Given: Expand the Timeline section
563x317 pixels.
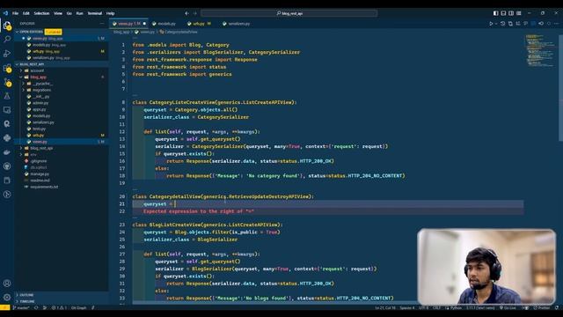Looking at the screenshot, I should coord(17,301).
